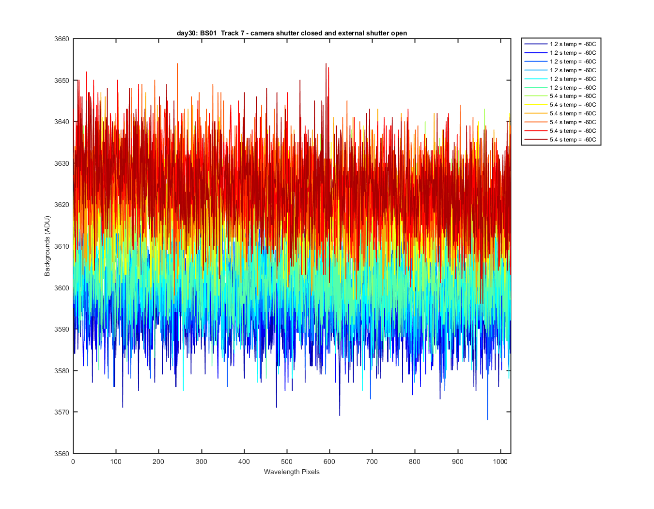Click the plot title "day30: BS01 Track 7"
This screenshot has width=654, height=509.
click(x=210, y=33)
